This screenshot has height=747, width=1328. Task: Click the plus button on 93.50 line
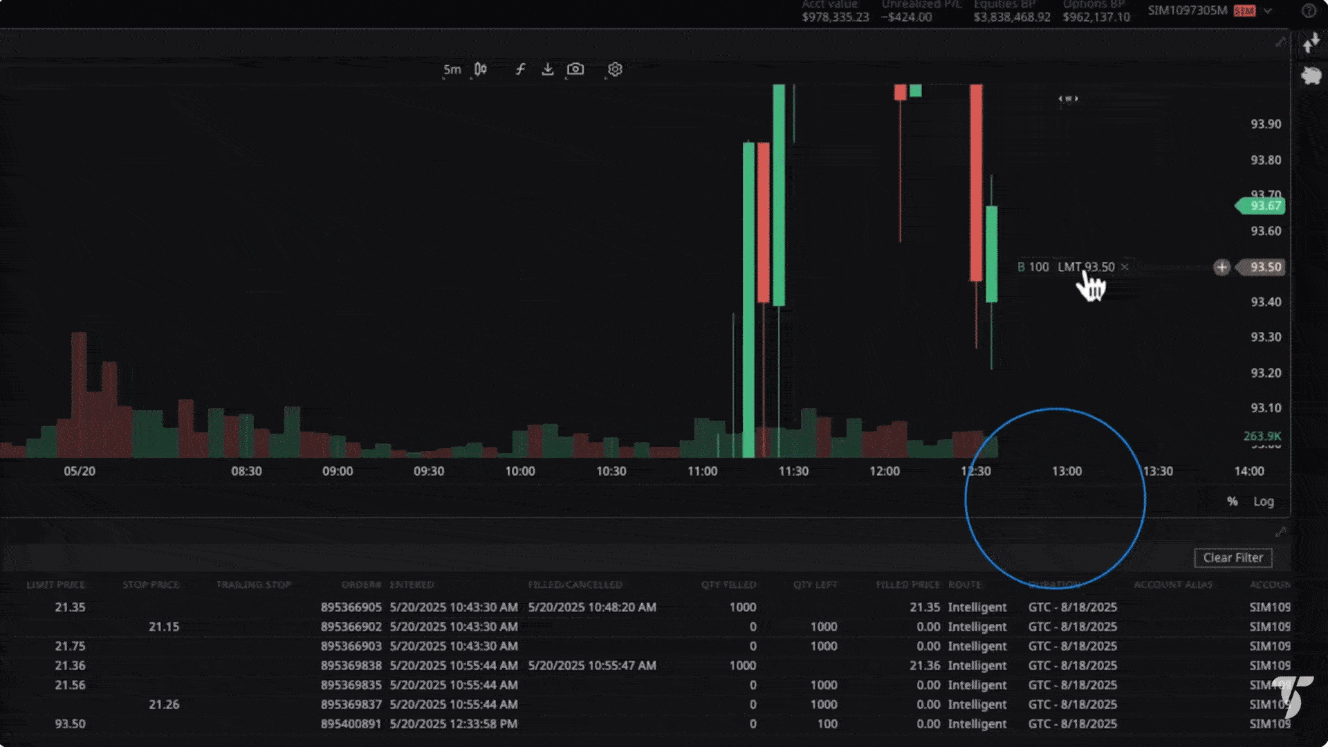pyautogui.click(x=1221, y=267)
